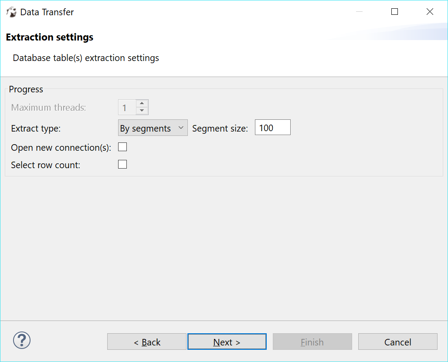Enable the Select row count checkbox

pyautogui.click(x=122, y=164)
